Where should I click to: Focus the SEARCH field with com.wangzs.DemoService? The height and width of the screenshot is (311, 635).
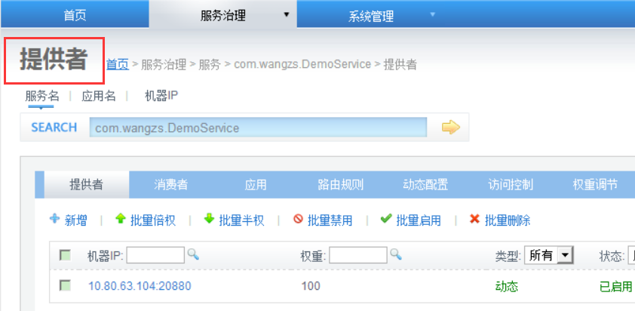(x=258, y=128)
